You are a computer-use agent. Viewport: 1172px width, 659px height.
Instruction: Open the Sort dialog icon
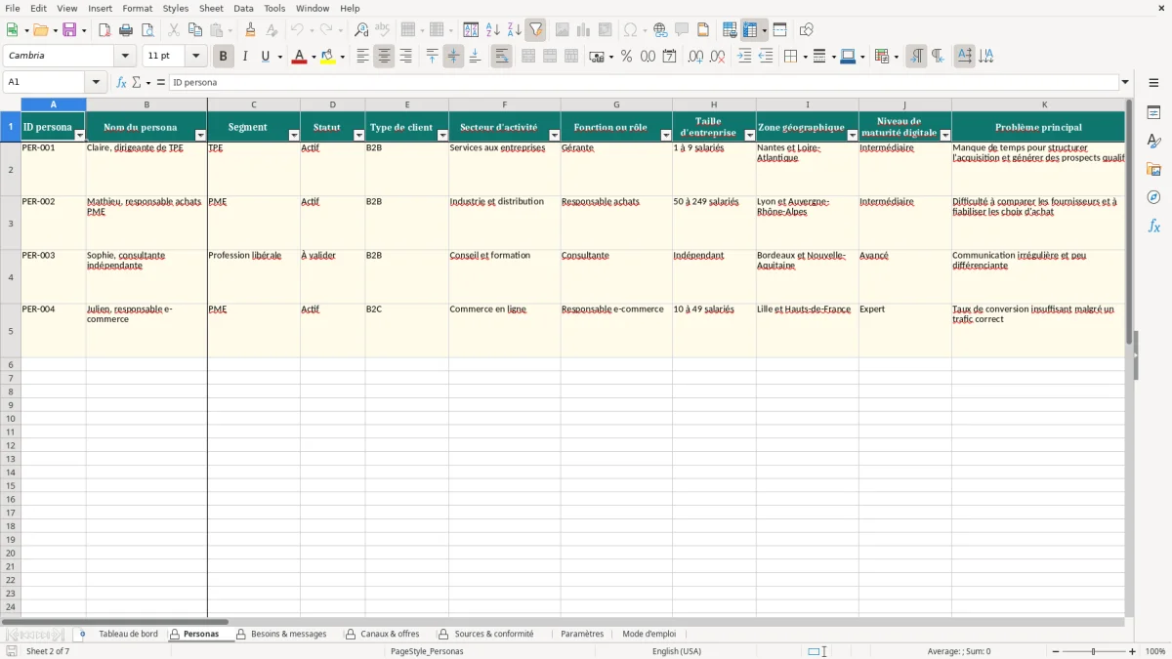(471, 30)
